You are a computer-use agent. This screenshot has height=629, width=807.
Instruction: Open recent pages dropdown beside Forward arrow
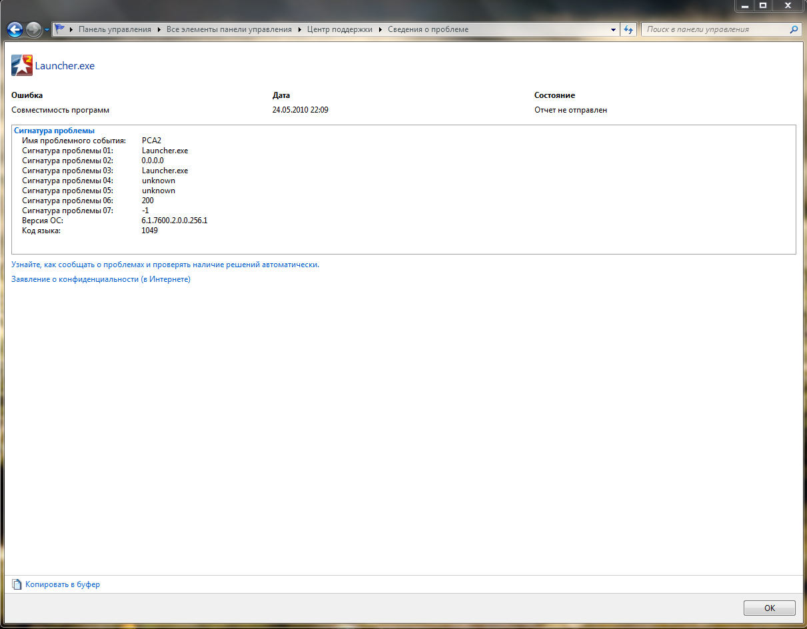[x=47, y=30]
